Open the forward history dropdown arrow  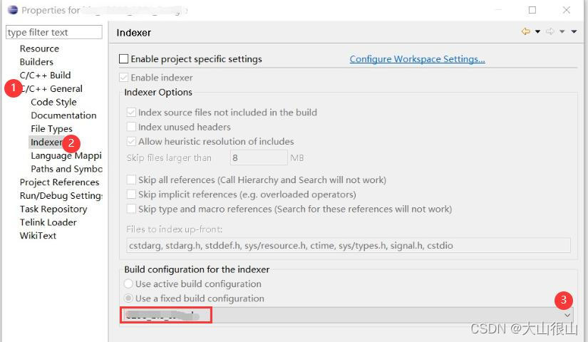coord(562,32)
